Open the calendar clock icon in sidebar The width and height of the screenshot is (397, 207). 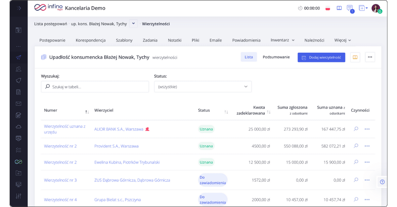[x=19, y=138]
